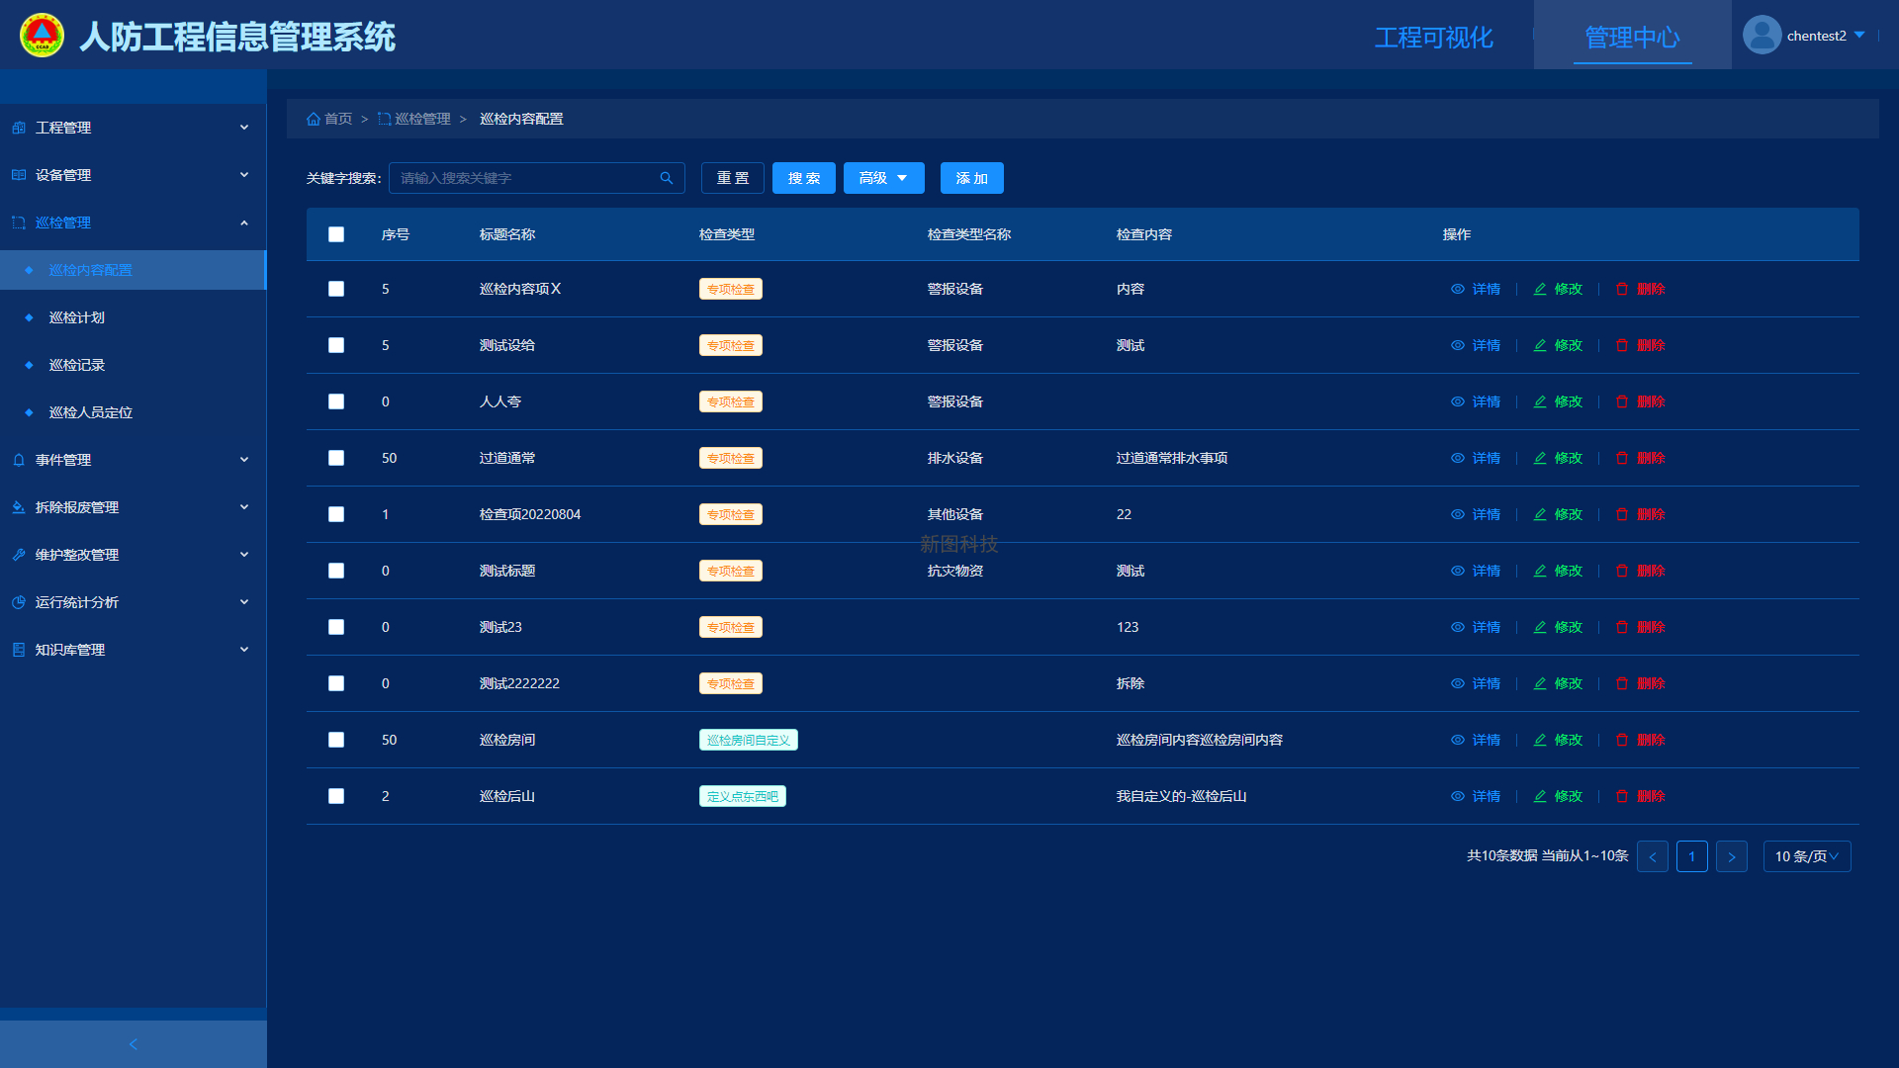1899x1068 pixels.
Task: Click the eye icon for 巡检内容项X row
Action: pos(1458,289)
